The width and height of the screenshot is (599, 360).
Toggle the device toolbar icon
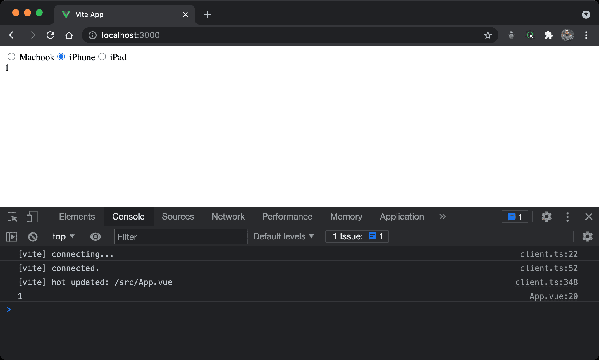(x=32, y=217)
